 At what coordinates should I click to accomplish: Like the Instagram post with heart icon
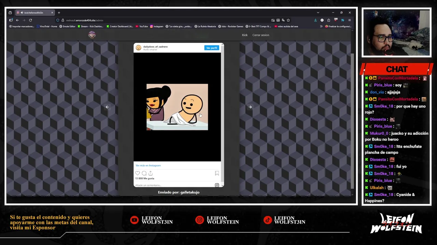138,173
